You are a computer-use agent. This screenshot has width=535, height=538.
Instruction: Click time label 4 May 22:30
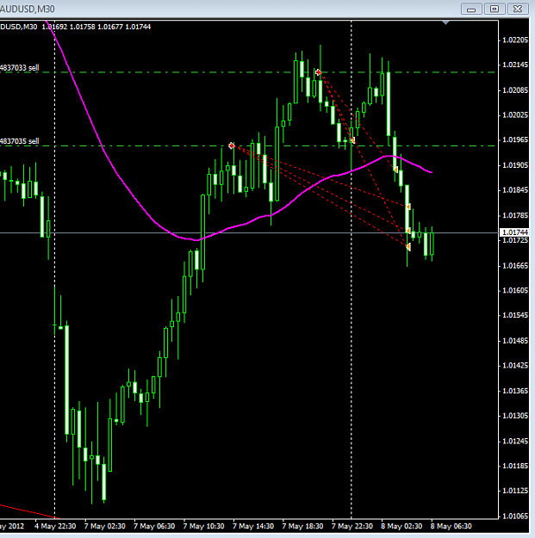click(x=55, y=526)
